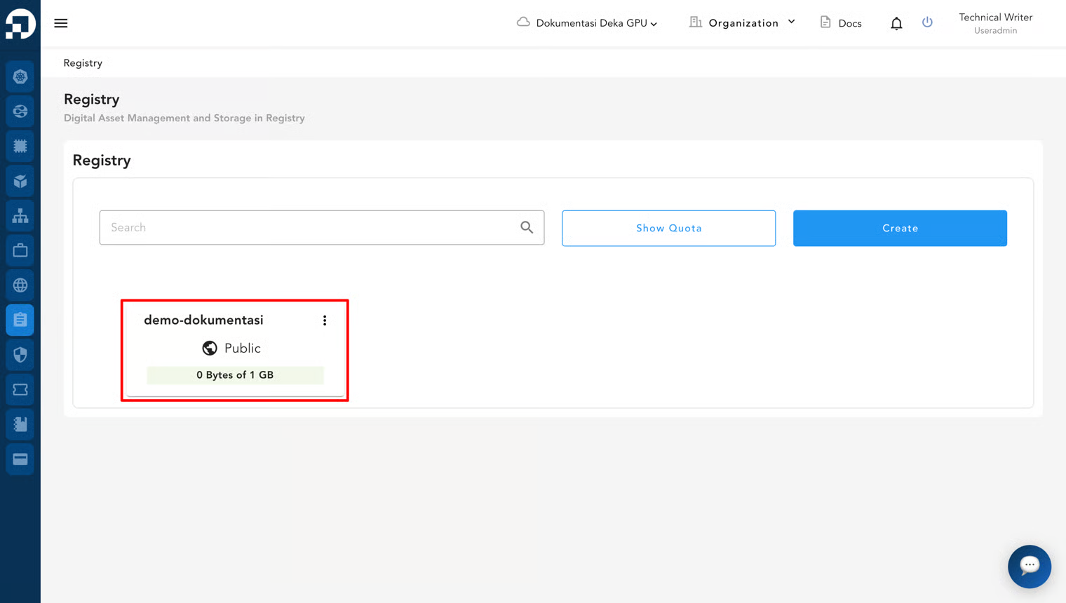Expand the Organization dropdown
This screenshot has width=1066, height=603.
742,23
